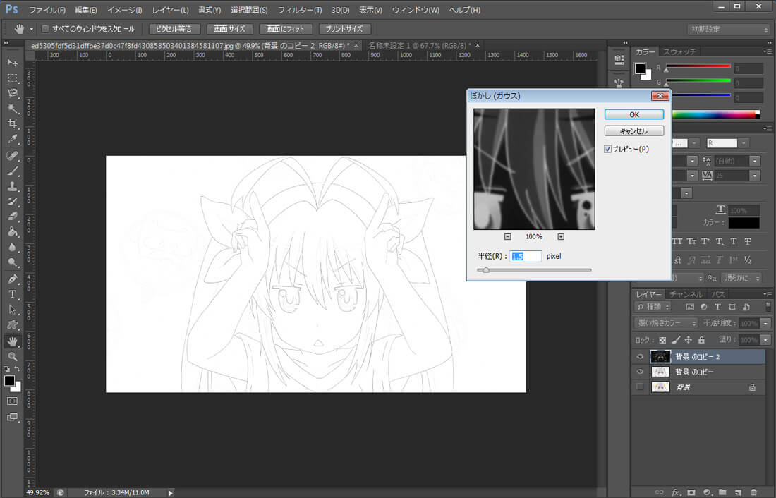Image resolution: width=776 pixels, height=498 pixels.
Task: Click the toolbox foreground color swatch
Action: coord(9,381)
